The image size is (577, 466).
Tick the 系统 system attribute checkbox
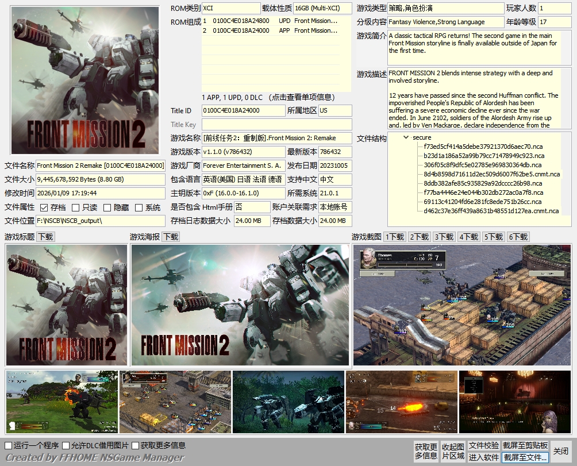point(139,208)
